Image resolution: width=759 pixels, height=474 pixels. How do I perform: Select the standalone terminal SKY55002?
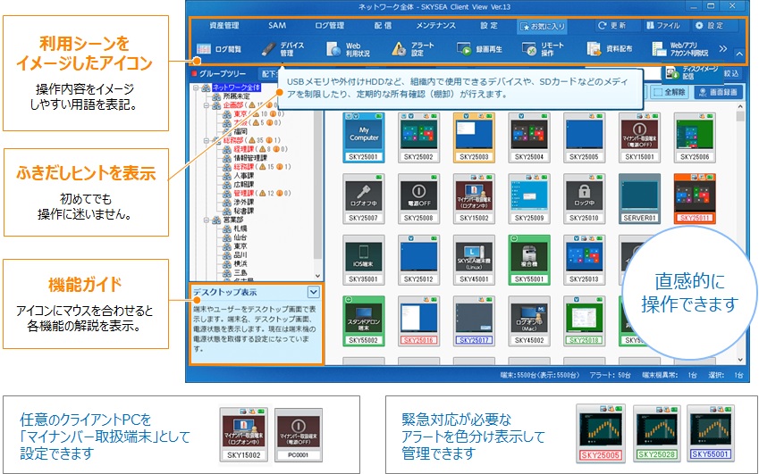364,321
